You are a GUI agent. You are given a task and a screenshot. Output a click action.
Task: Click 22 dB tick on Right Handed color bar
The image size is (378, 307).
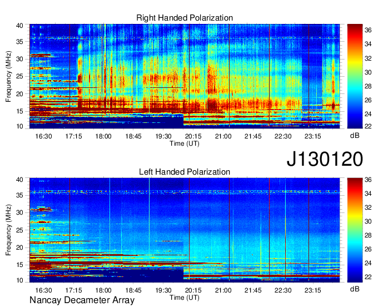(368, 126)
